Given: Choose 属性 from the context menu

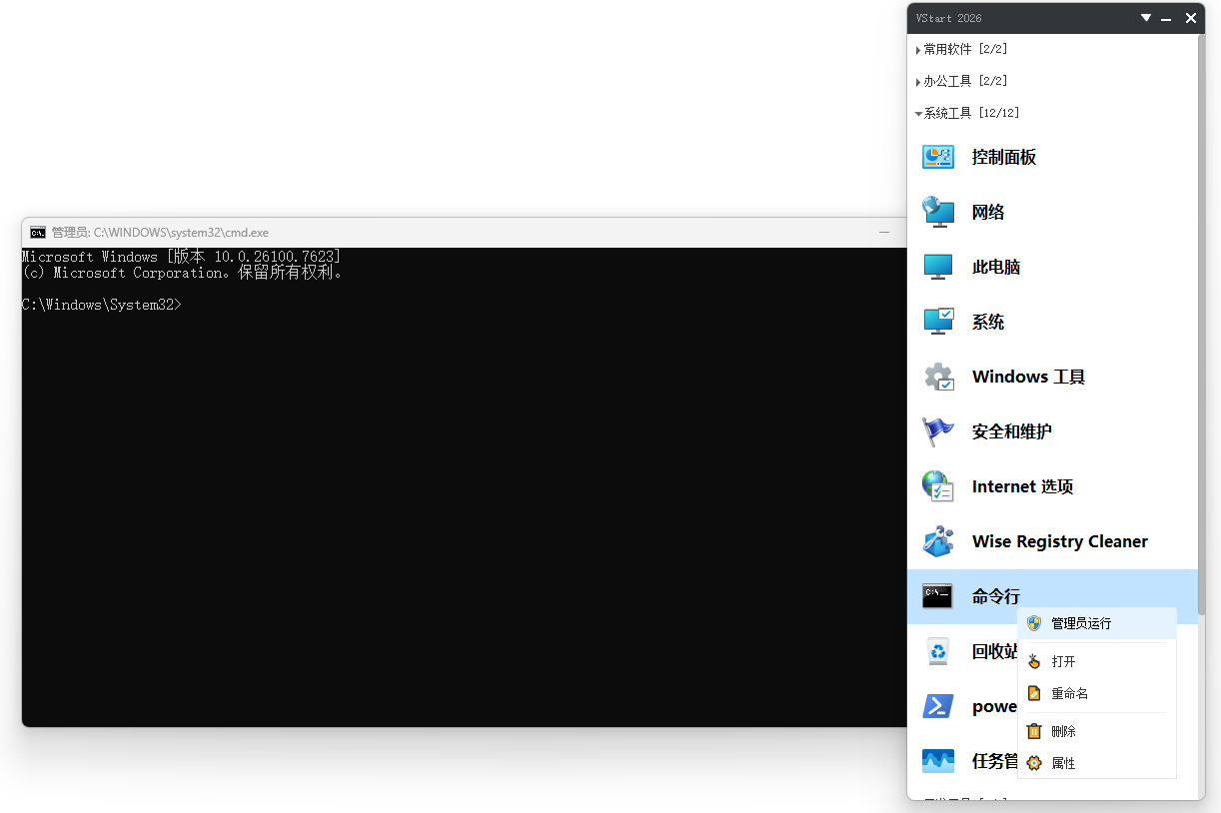Looking at the screenshot, I should (x=1096, y=763).
